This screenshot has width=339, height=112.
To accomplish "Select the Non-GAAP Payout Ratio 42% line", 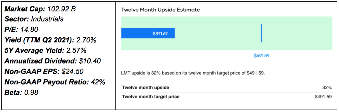I will pyautogui.click(x=55, y=82).
